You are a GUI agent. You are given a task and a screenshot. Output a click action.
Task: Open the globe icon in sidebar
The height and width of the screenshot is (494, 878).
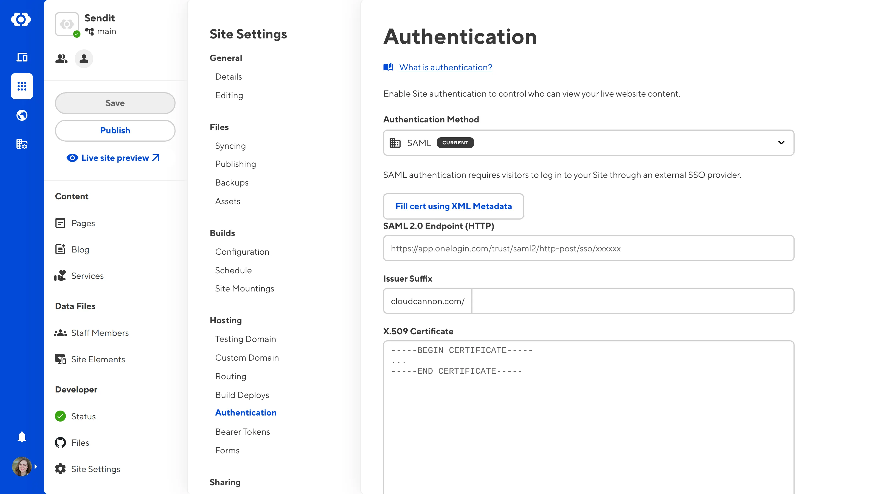(x=22, y=115)
